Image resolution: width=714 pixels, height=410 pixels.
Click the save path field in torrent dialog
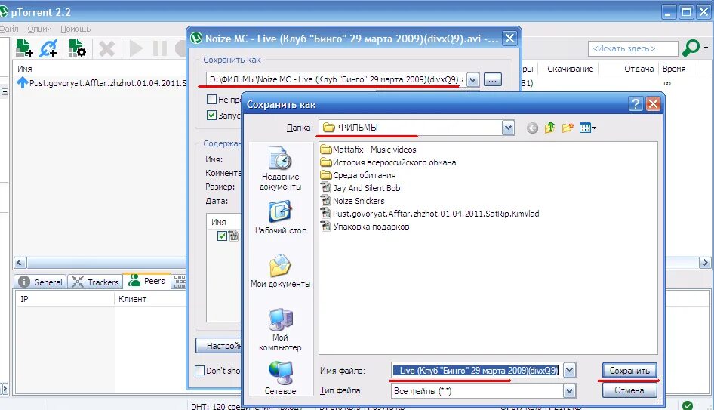click(337, 80)
